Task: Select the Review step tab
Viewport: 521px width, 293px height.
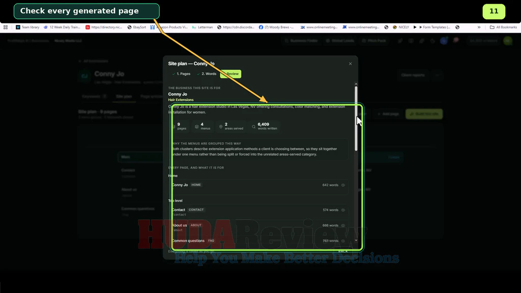Action: [x=230, y=74]
